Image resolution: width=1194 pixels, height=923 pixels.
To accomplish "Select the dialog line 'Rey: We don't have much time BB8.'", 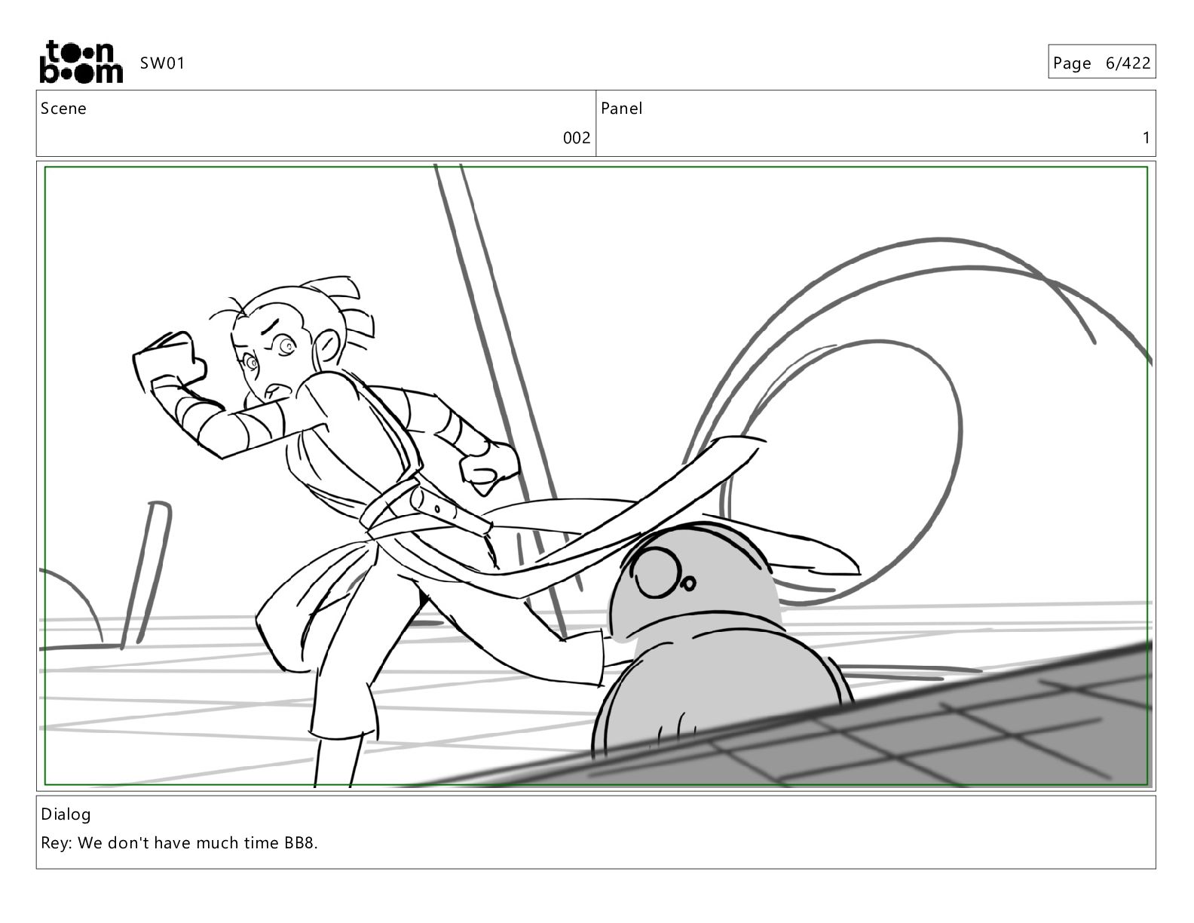I will coord(179,843).
